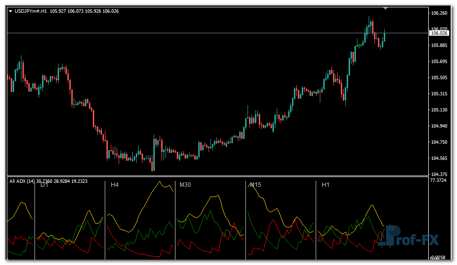Viewport: 457px width, 265px height.
Task: Select the H4 timeframe label
Action: [115, 185]
